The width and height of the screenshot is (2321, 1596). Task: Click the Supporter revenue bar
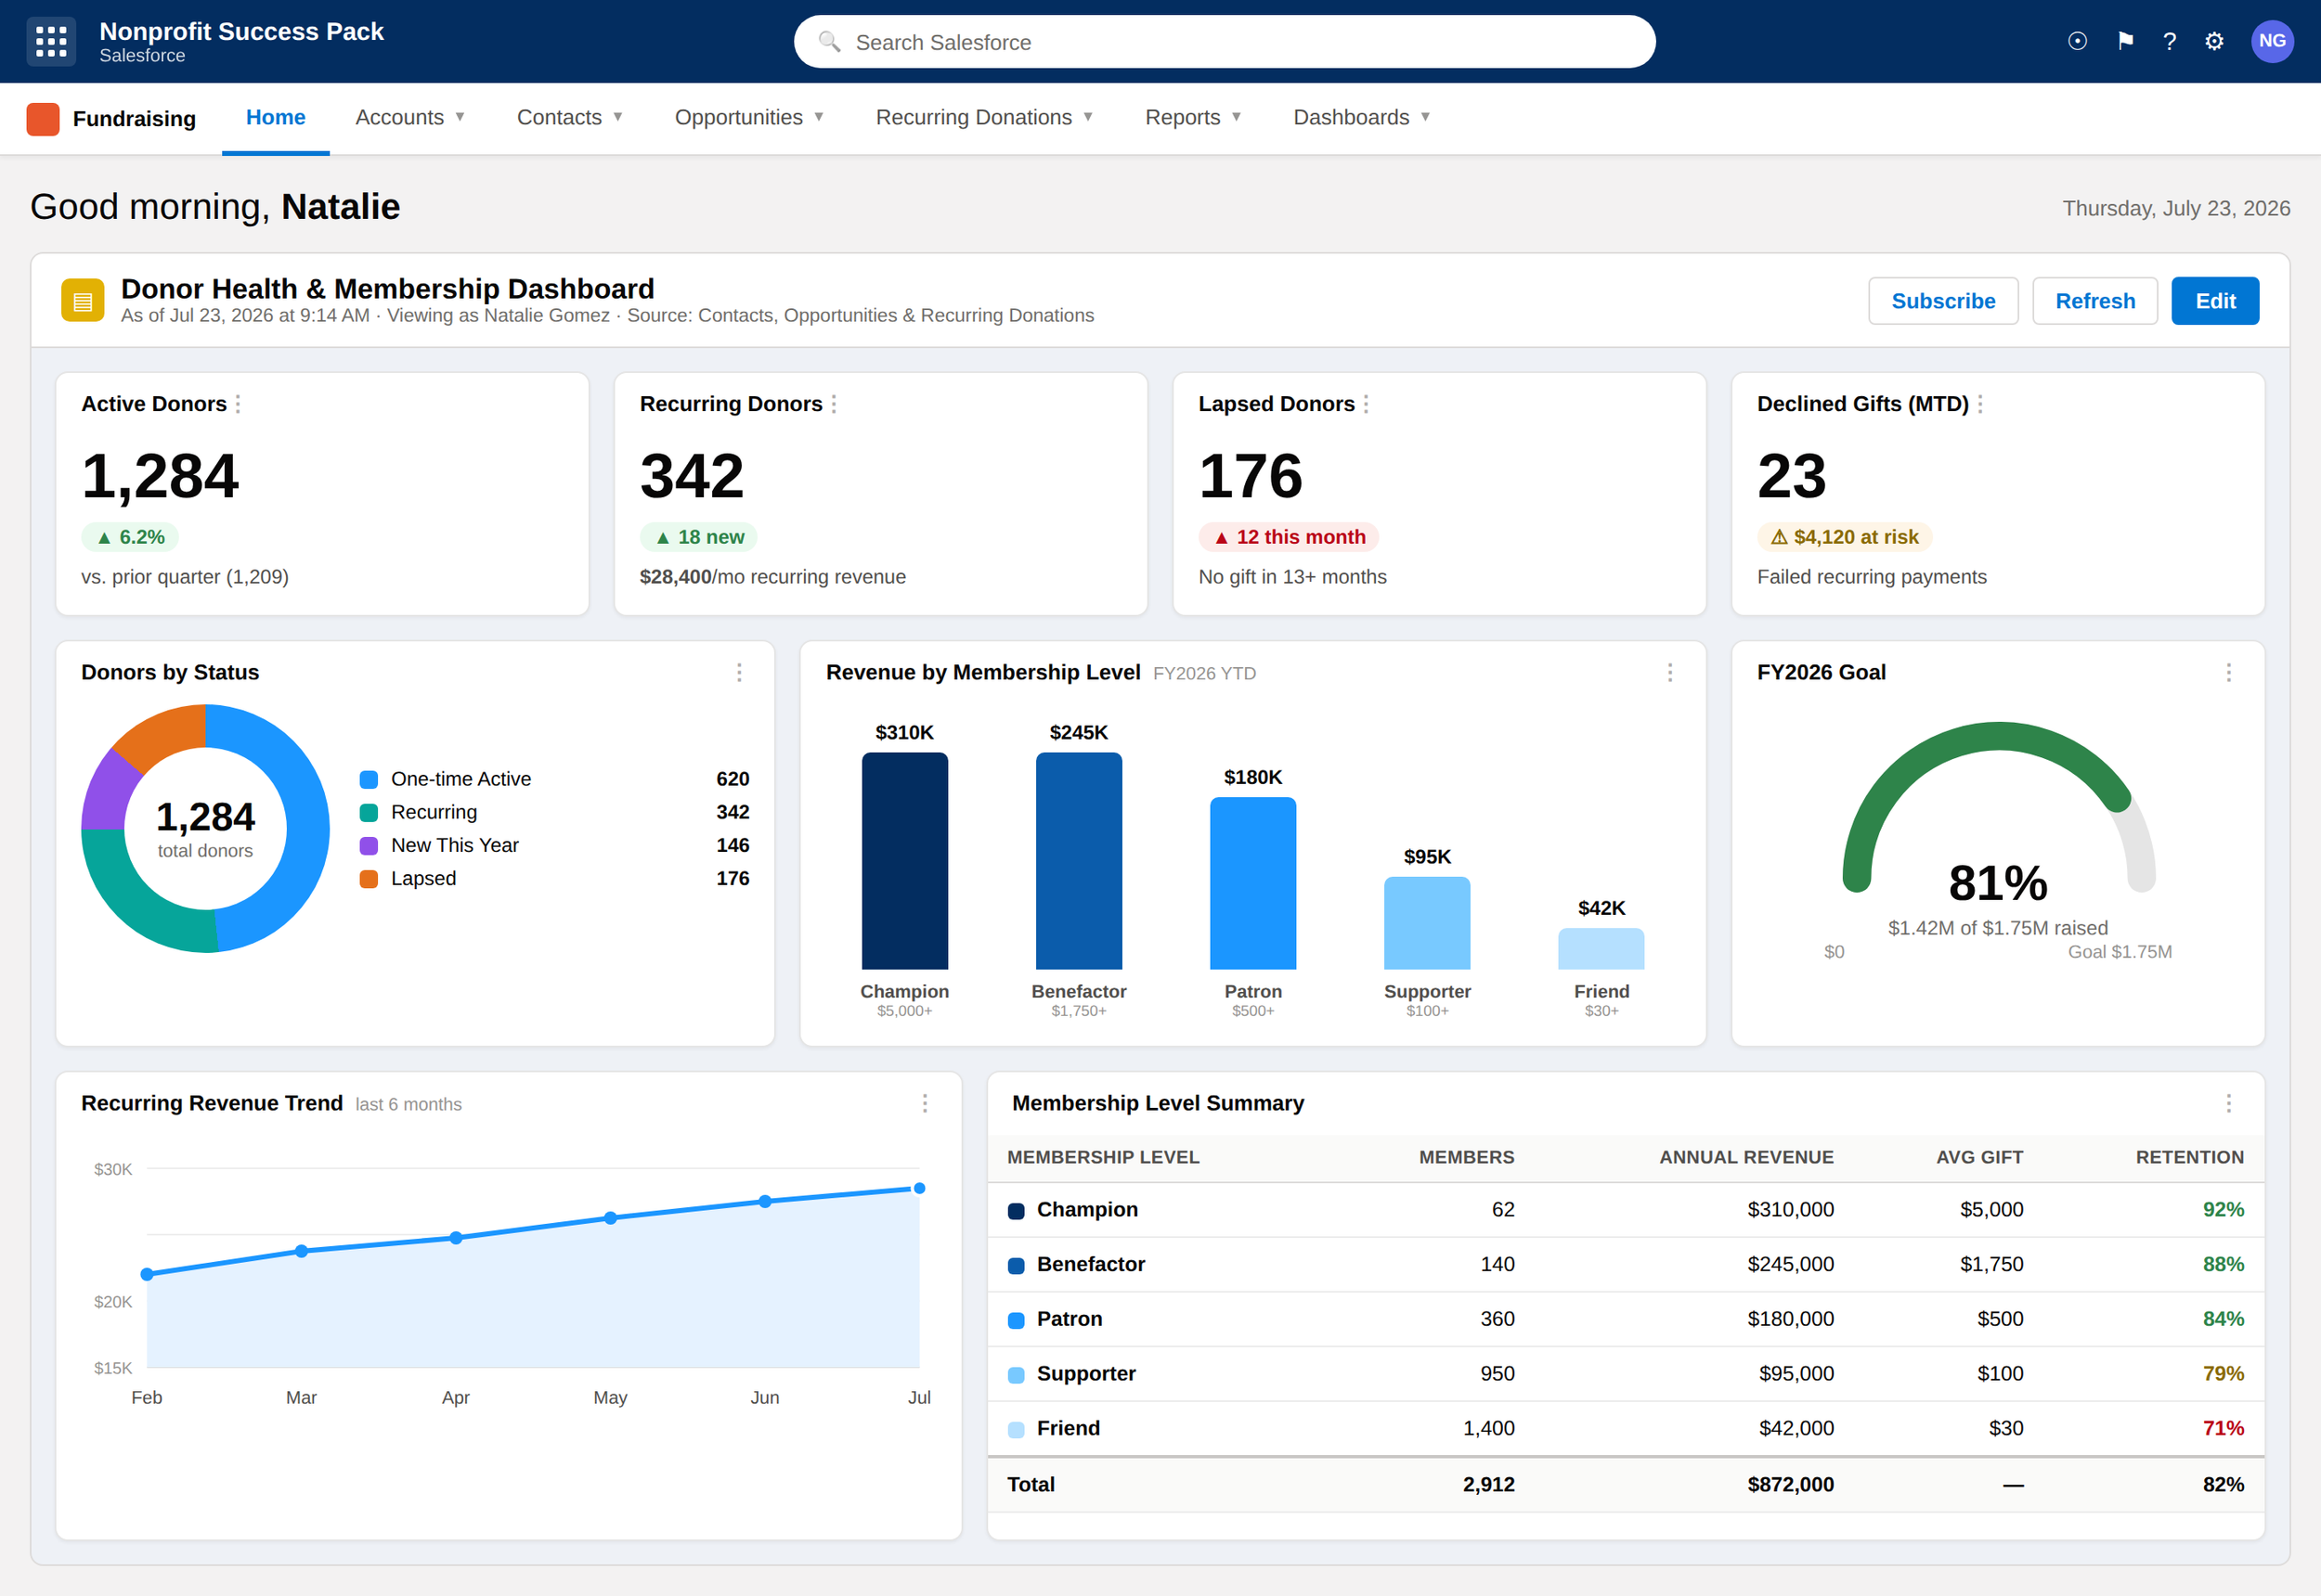[1427, 924]
